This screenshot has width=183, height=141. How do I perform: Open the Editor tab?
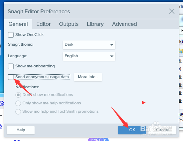tap(43, 24)
